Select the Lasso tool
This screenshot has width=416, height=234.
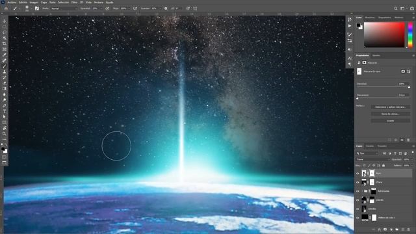coord(5,32)
